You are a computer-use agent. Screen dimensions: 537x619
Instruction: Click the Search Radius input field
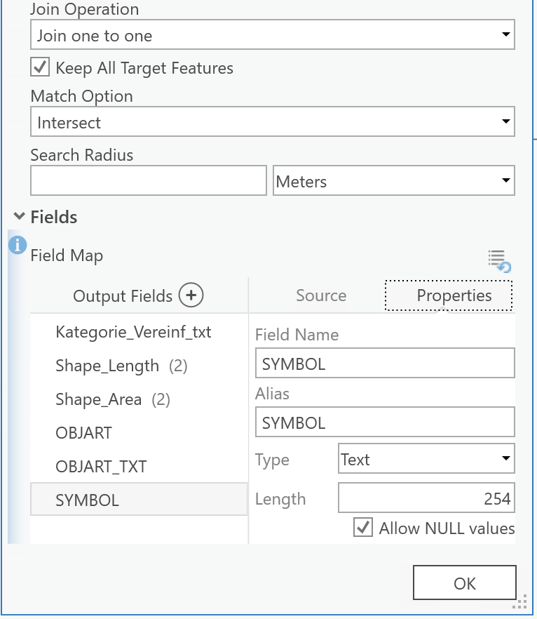pyautogui.click(x=149, y=181)
